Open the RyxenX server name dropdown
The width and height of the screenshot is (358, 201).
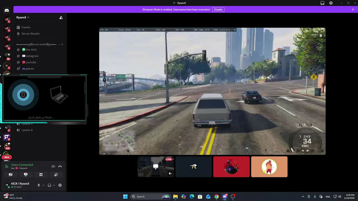click(x=23, y=17)
